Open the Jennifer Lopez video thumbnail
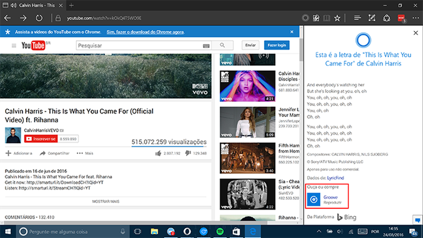This screenshot has width=423, height=238. click(247, 122)
